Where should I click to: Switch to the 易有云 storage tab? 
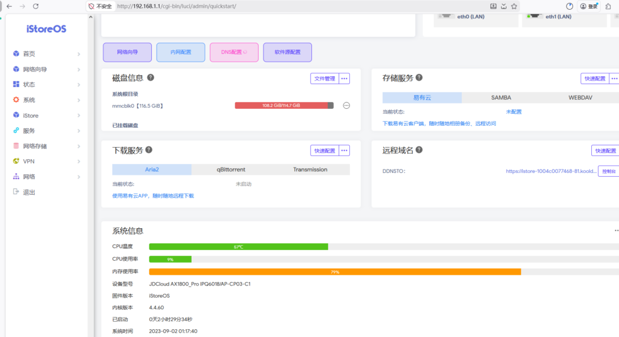[422, 97]
